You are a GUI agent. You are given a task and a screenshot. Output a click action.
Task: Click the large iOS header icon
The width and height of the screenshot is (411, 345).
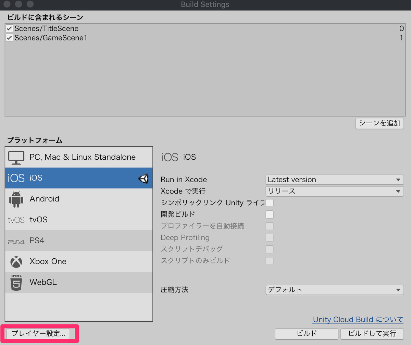pos(170,157)
